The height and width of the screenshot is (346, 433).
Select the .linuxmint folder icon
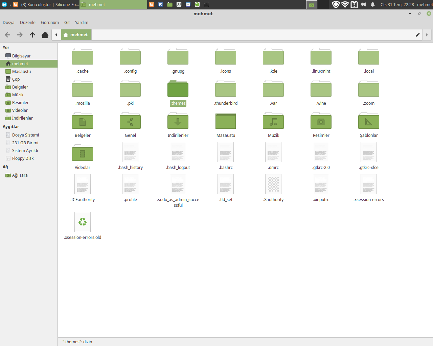pyautogui.click(x=321, y=56)
